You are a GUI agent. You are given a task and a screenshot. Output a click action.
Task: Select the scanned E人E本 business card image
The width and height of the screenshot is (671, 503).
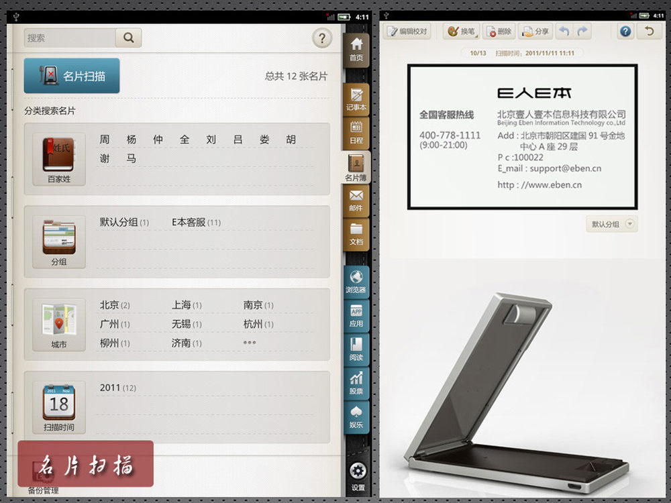523,137
